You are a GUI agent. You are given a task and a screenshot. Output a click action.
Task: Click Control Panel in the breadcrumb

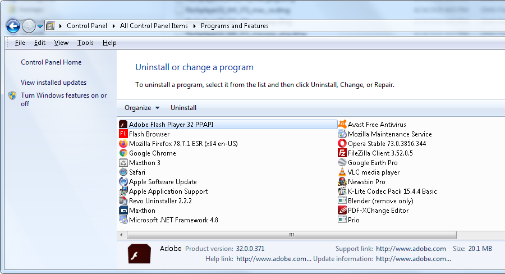(87, 26)
